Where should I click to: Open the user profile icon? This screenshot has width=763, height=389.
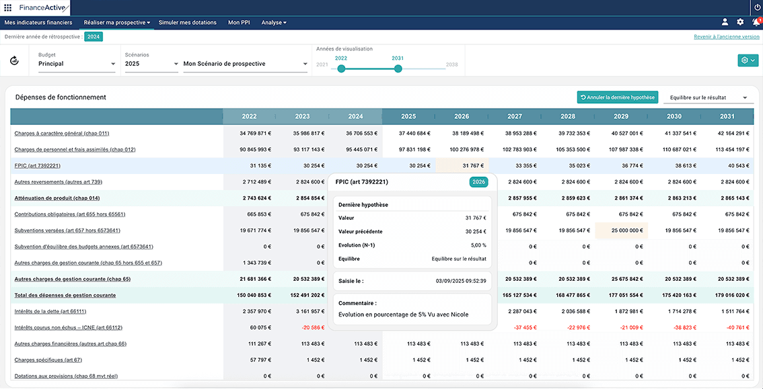(725, 22)
